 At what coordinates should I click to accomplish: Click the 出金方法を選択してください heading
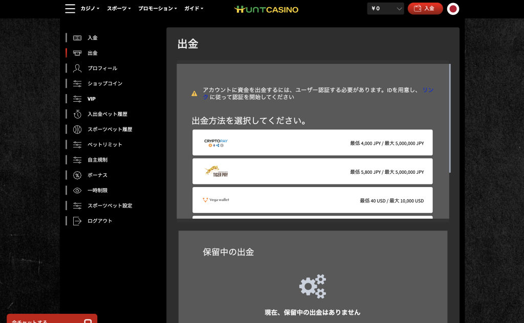(249, 121)
